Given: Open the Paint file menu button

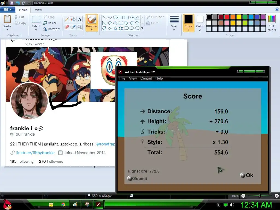Looking at the screenshot, I should [7, 10].
